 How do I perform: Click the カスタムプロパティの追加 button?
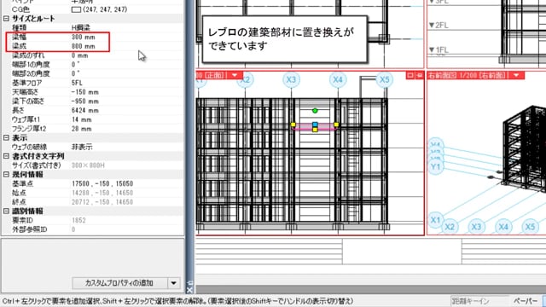[x=119, y=283]
